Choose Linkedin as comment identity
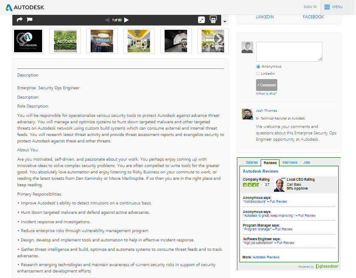The width and height of the screenshot is (356, 278). 258,73
